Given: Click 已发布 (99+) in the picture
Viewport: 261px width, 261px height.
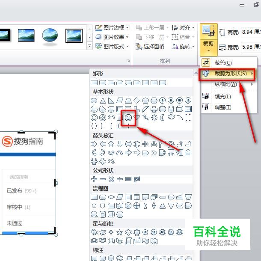Looking at the screenshot, I should [x=22, y=191].
